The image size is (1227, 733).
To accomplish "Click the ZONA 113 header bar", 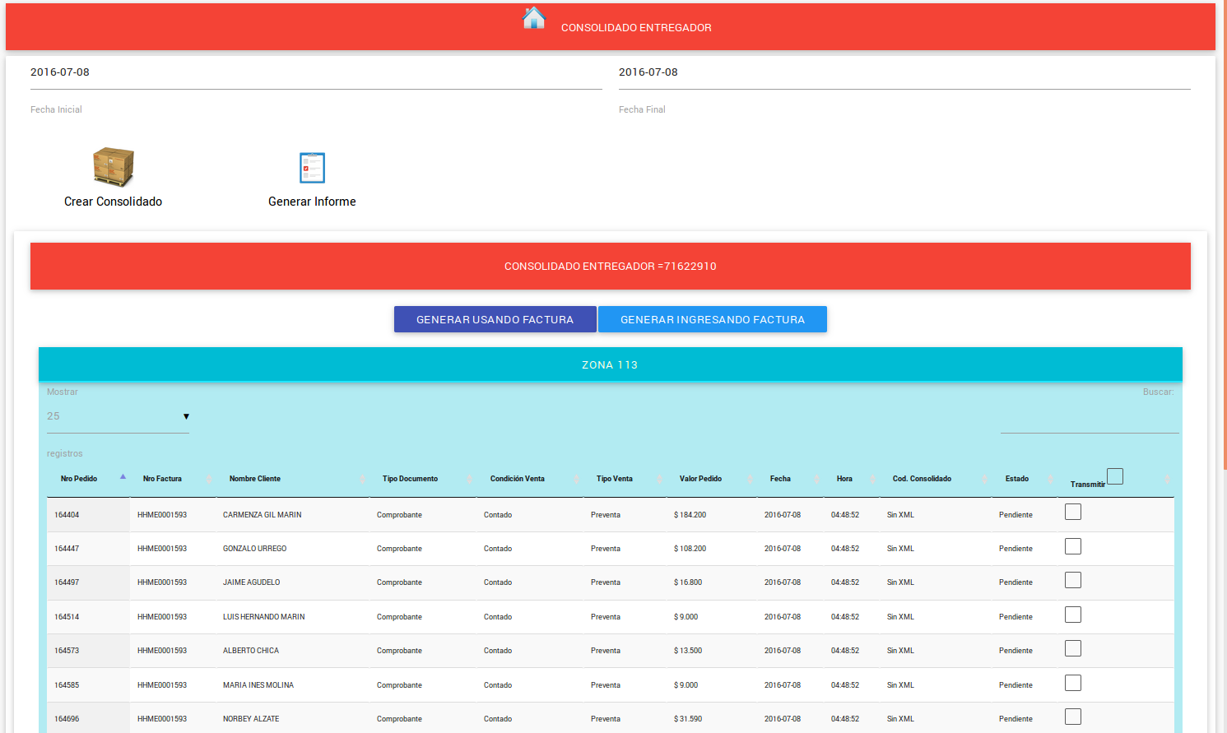I will click(x=611, y=364).
